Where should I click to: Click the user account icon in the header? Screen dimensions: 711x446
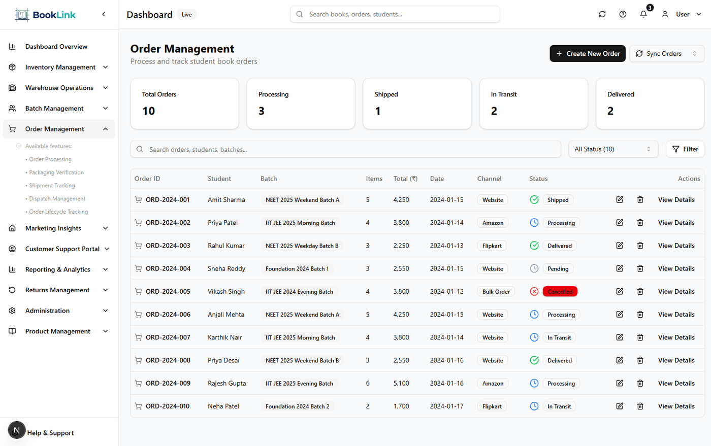pos(665,14)
